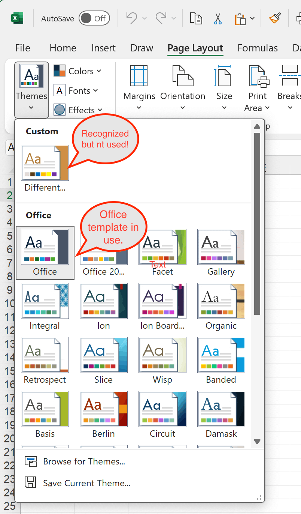The width and height of the screenshot is (301, 514).
Task: Open the page Size menu
Action: pos(224,88)
